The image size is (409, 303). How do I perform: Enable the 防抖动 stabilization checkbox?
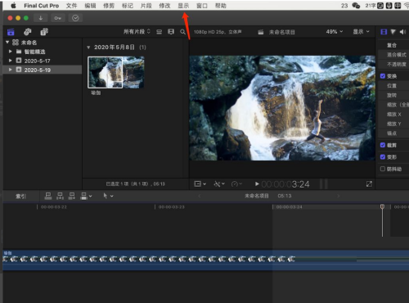click(x=383, y=169)
